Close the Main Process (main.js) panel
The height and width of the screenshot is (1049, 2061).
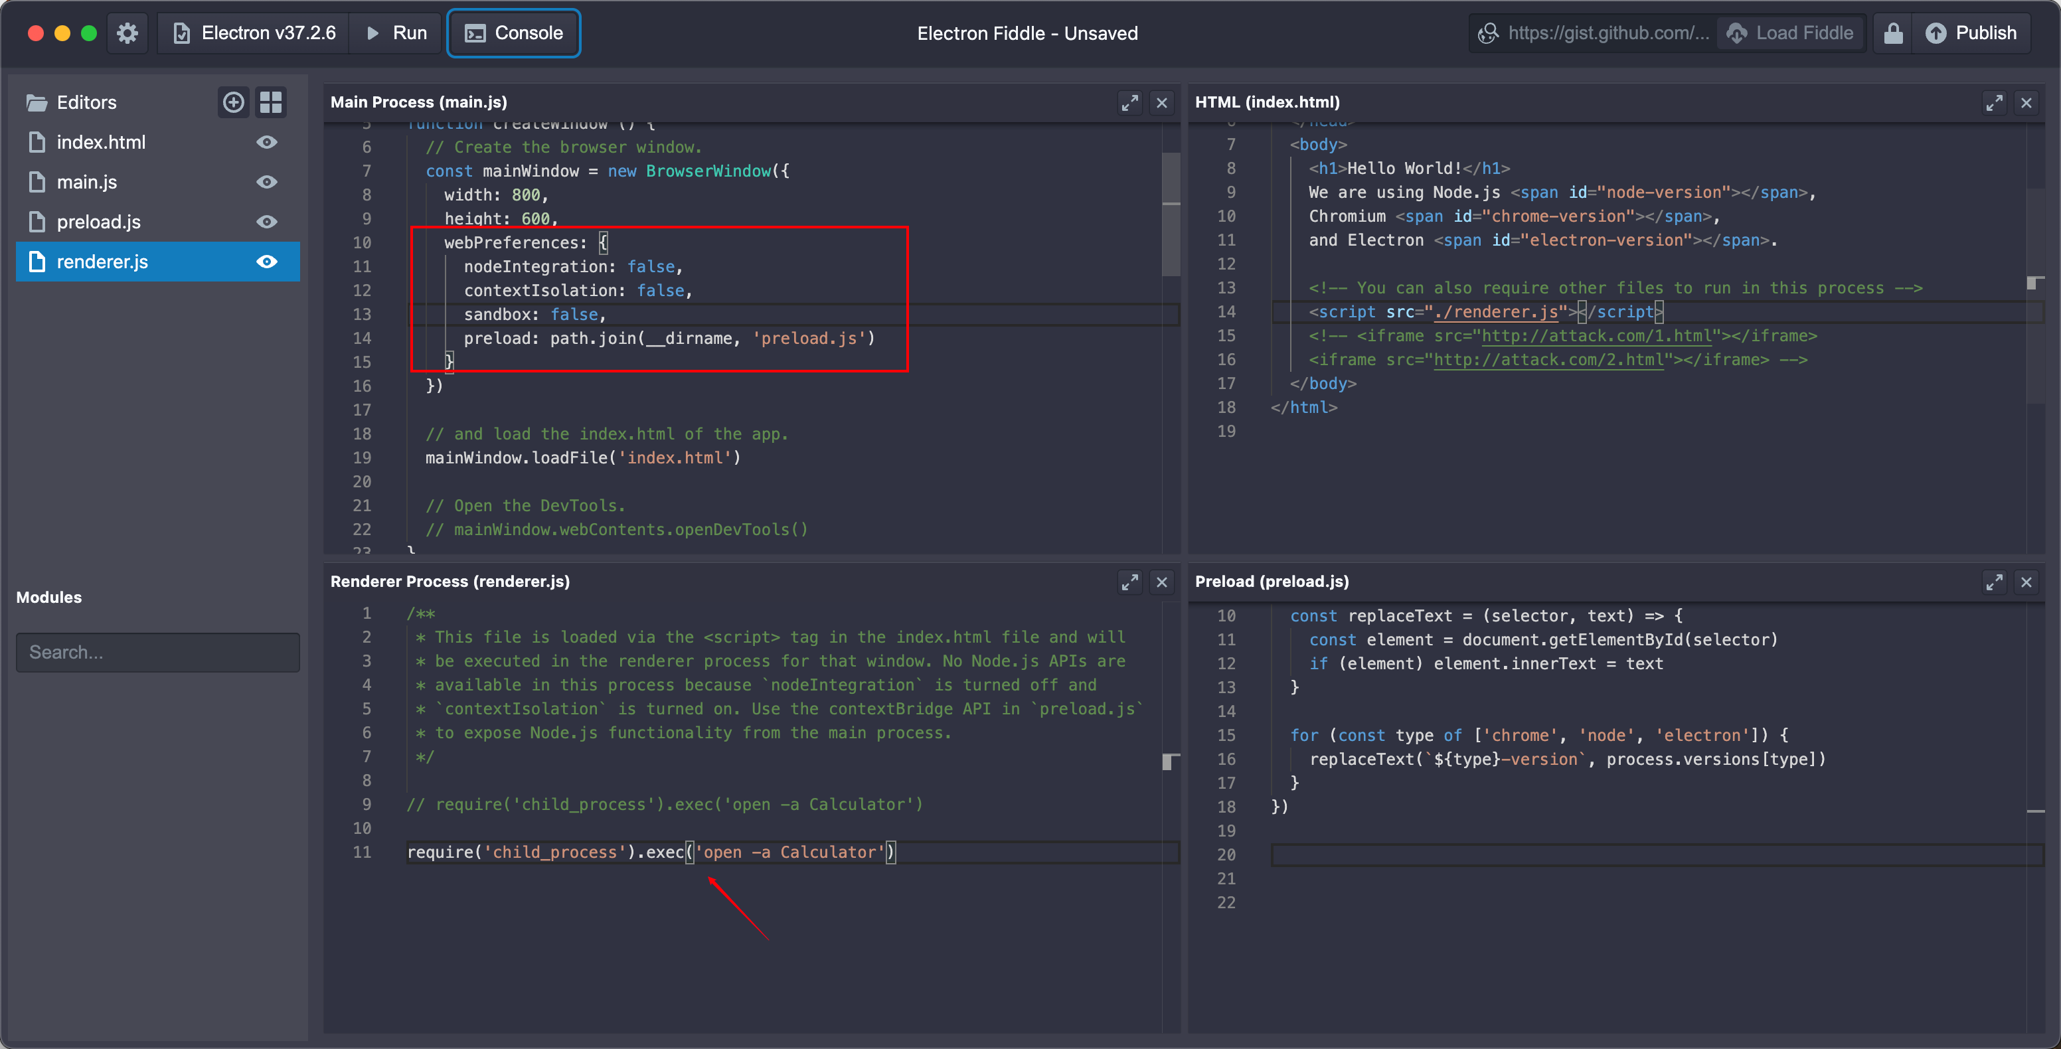pyautogui.click(x=1162, y=102)
